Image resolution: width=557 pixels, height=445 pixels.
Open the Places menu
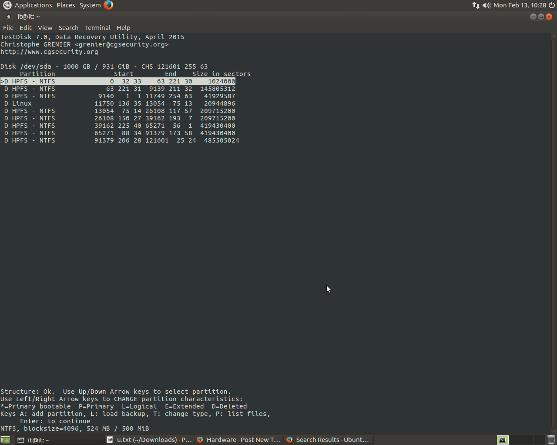(66, 5)
